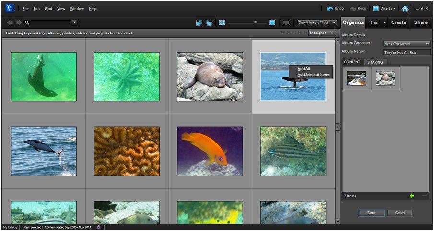Open full screen view icon
434x231 pixels.
[286, 22]
